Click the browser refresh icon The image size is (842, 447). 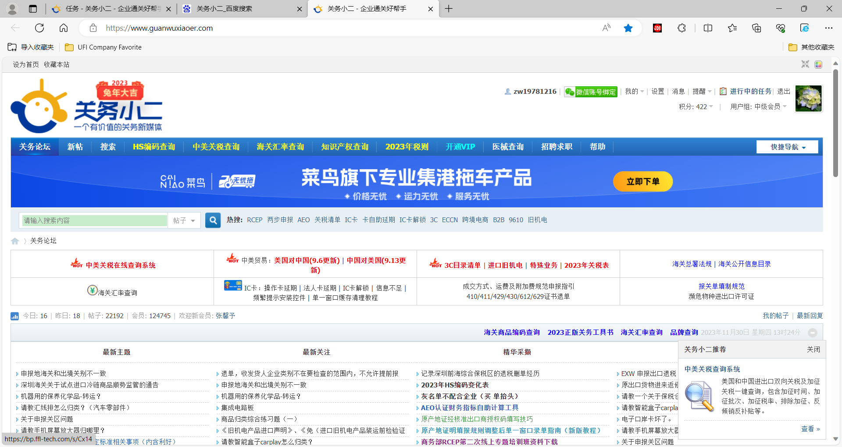click(x=39, y=28)
